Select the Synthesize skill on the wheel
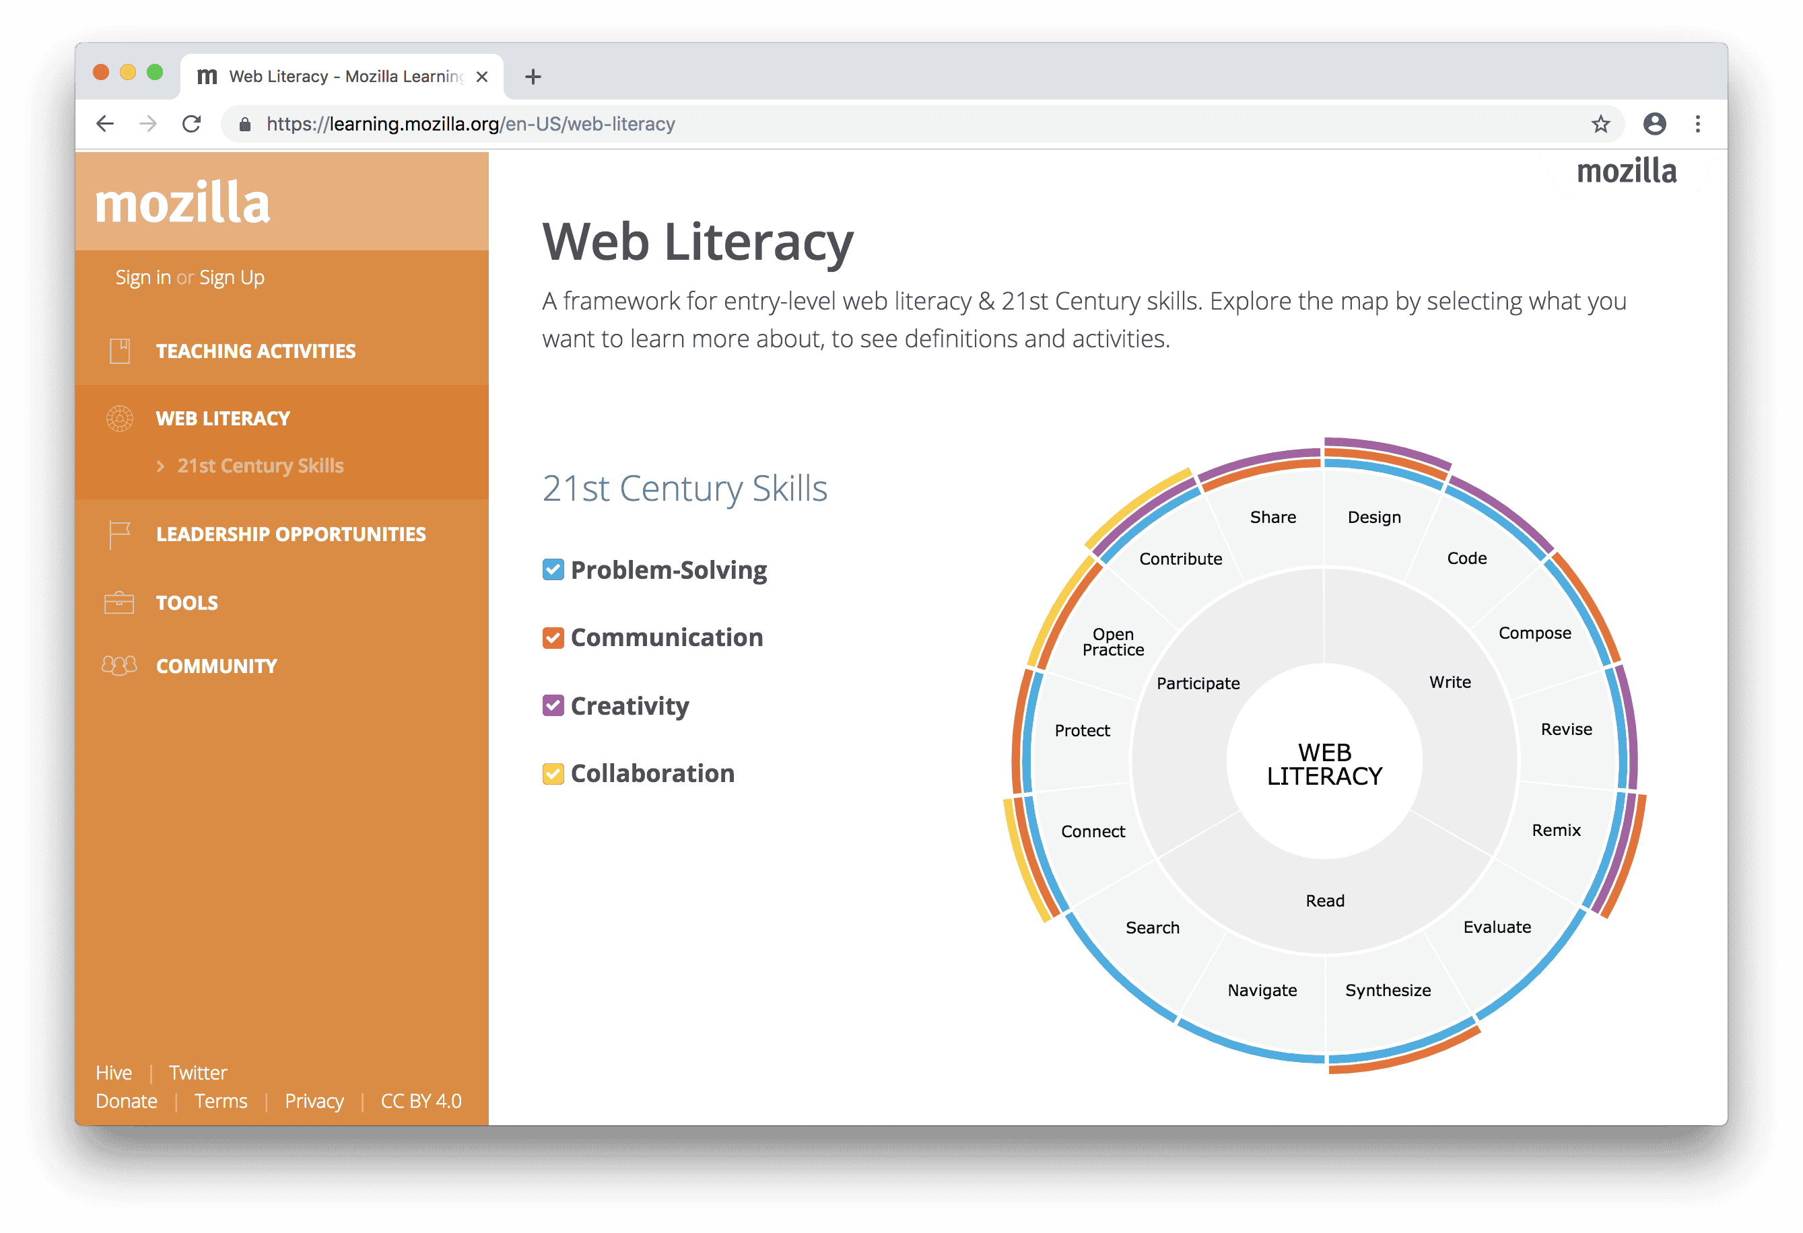 coord(1389,991)
